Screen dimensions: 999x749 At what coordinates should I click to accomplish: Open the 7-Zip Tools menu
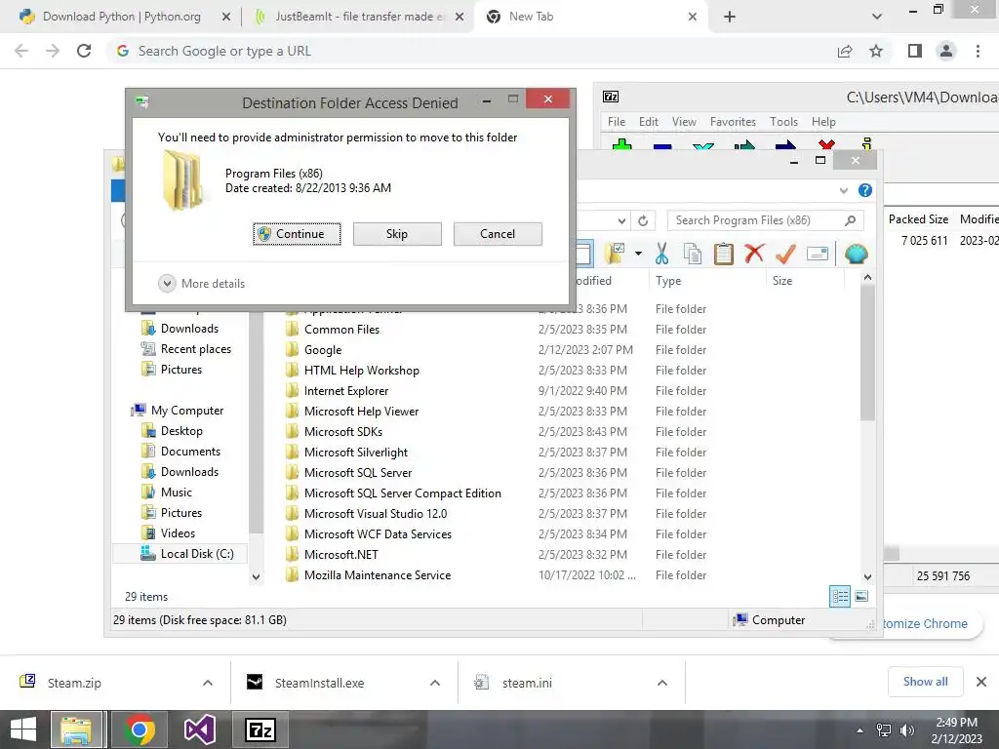783,122
